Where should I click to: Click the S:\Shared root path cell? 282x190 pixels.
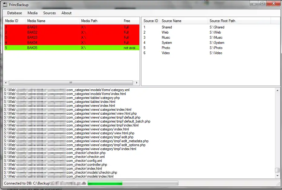pos(217,27)
